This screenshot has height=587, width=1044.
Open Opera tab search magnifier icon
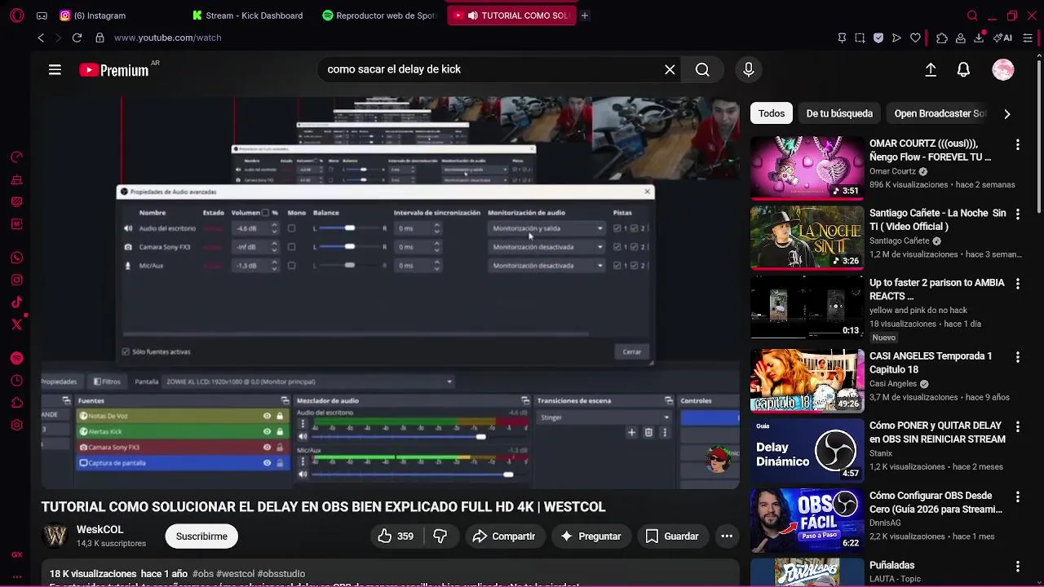tap(972, 15)
